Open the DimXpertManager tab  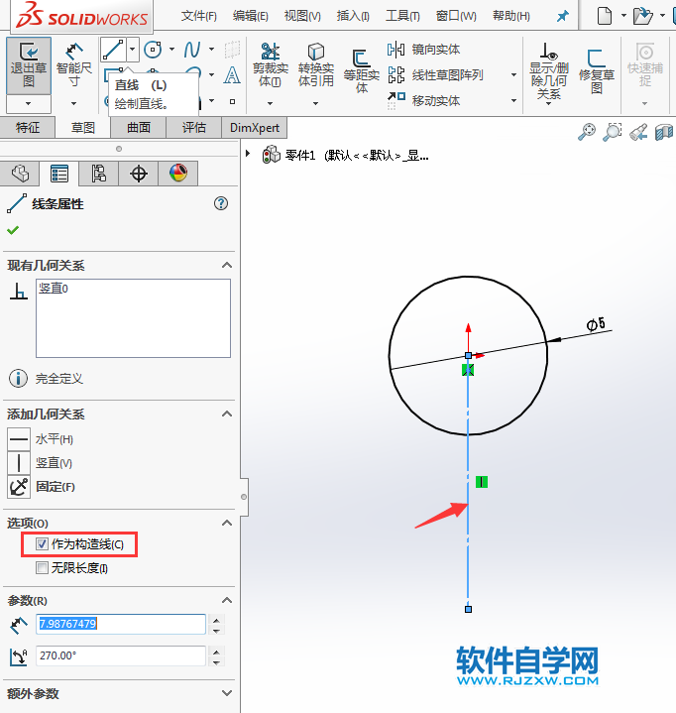pos(138,174)
